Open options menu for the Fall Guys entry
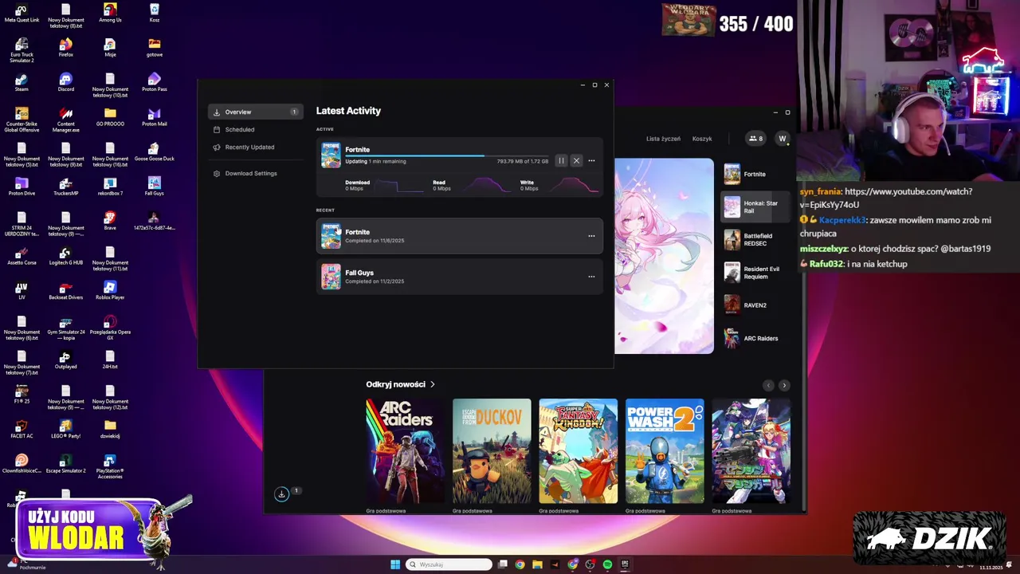This screenshot has height=574, width=1020. [x=591, y=277]
